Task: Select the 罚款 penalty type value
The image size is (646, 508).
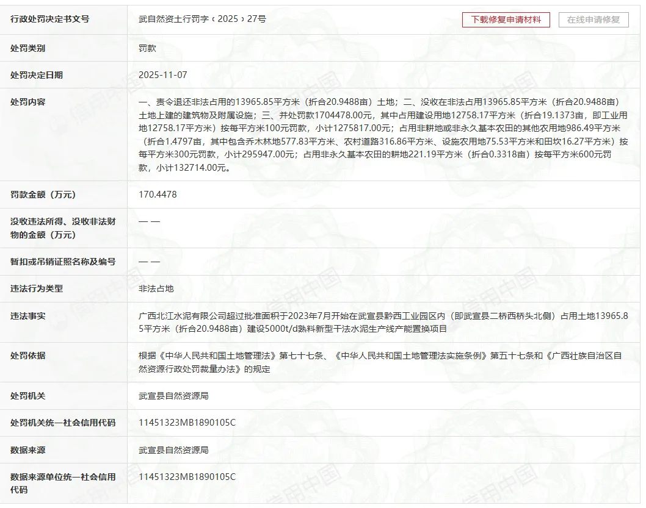Action: [x=148, y=48]
